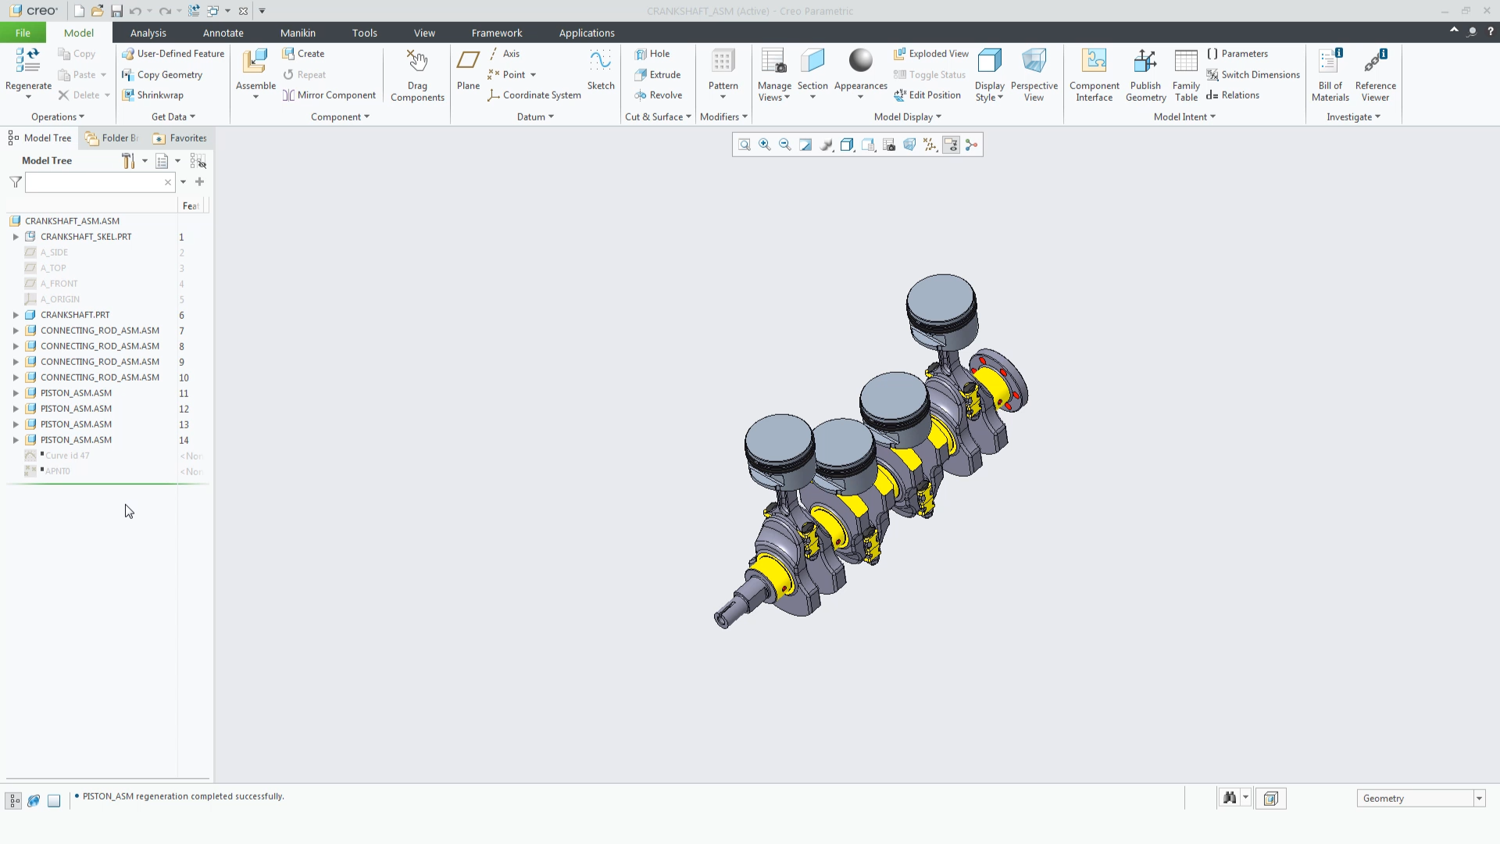This screenshot has height=844, width=1500.
Task: Open Saved Orientations in graphics toolbar
Action: [868, 145]
